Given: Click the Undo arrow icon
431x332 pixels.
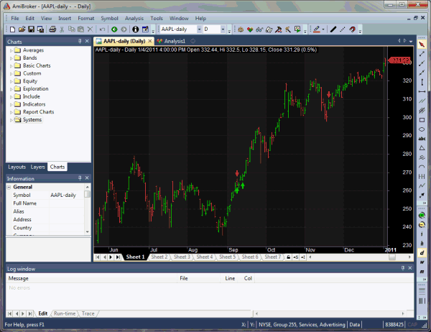Looking at the screenshot, I should pos(102,29).
